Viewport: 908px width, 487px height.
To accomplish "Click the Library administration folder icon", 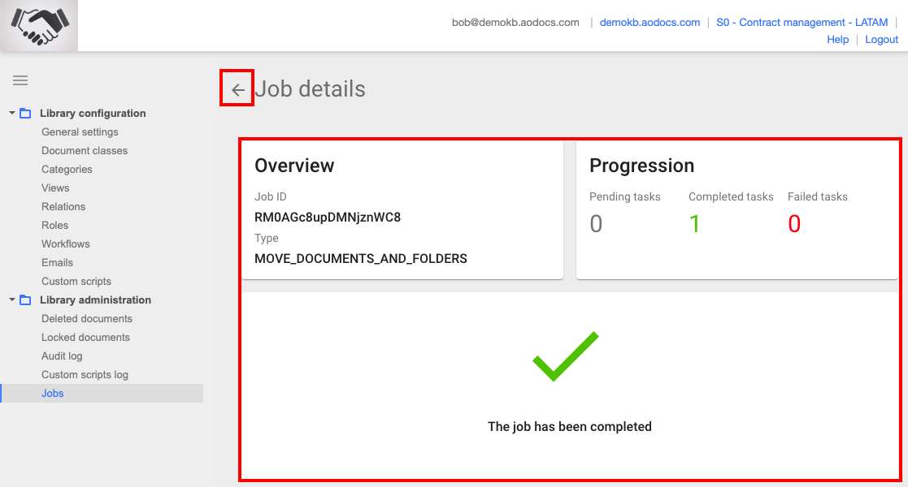I will click(x=25, y=300).
